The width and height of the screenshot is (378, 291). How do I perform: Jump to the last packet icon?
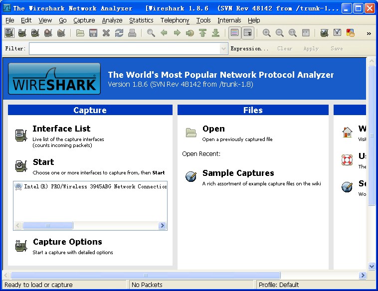(x=216, y=32)
